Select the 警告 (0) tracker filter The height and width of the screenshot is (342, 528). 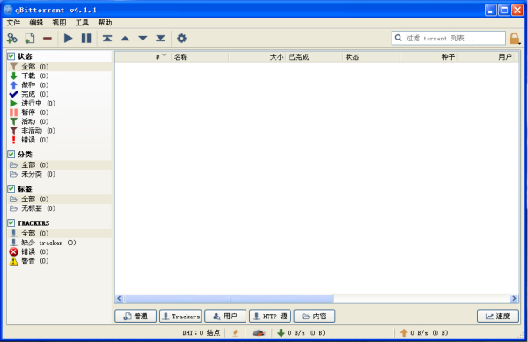tap(59, 260)
